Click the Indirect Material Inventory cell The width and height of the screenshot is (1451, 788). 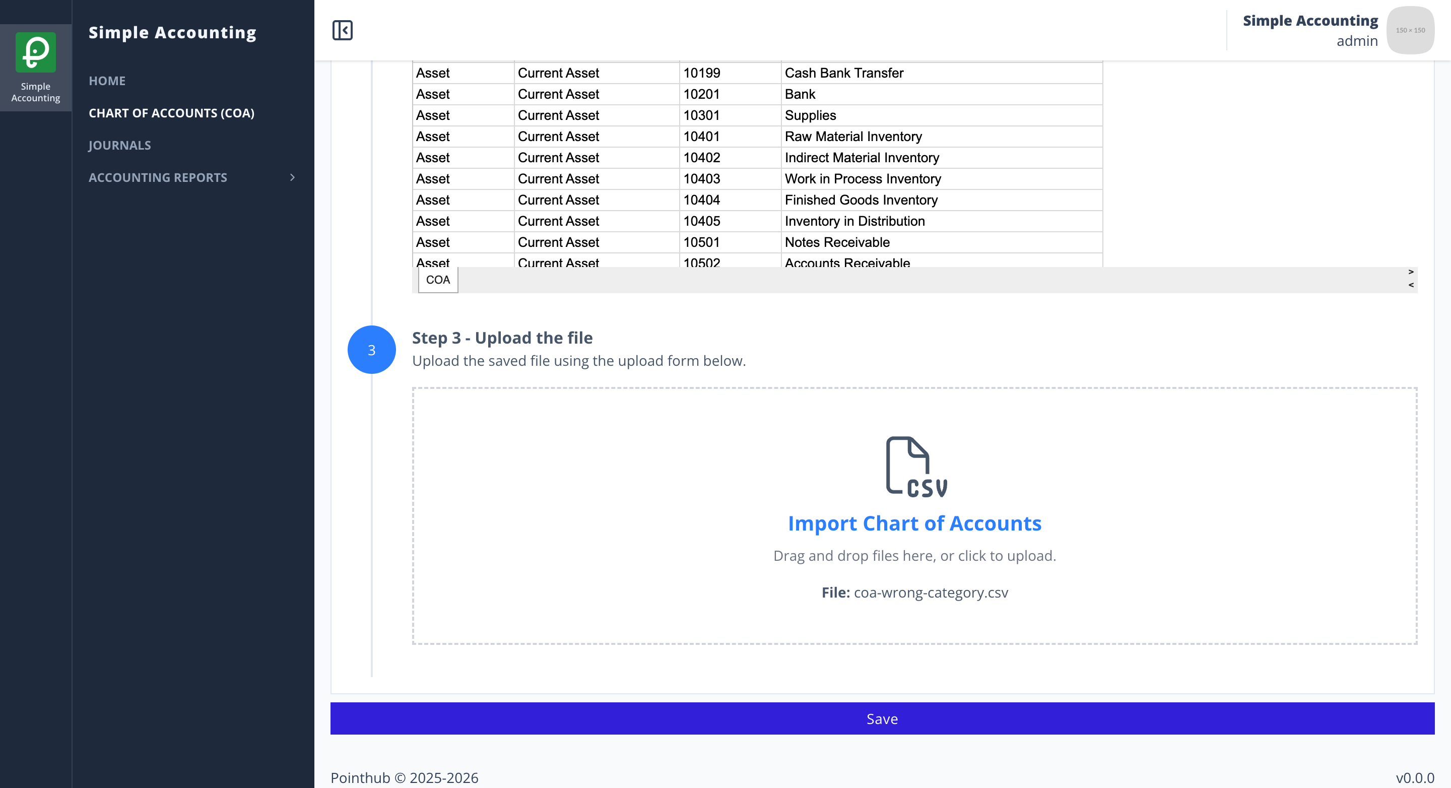[x=941, y=158]
